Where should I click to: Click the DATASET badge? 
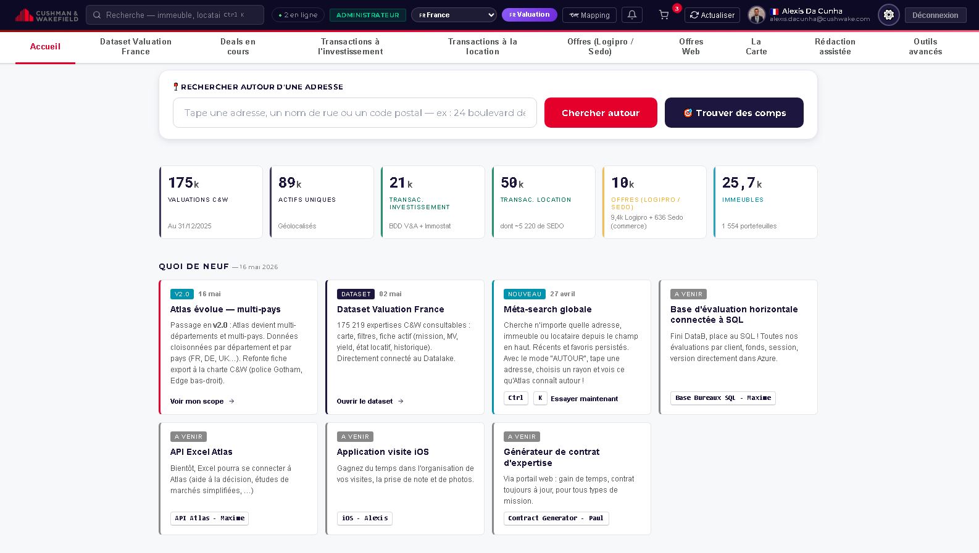point(356,294)
